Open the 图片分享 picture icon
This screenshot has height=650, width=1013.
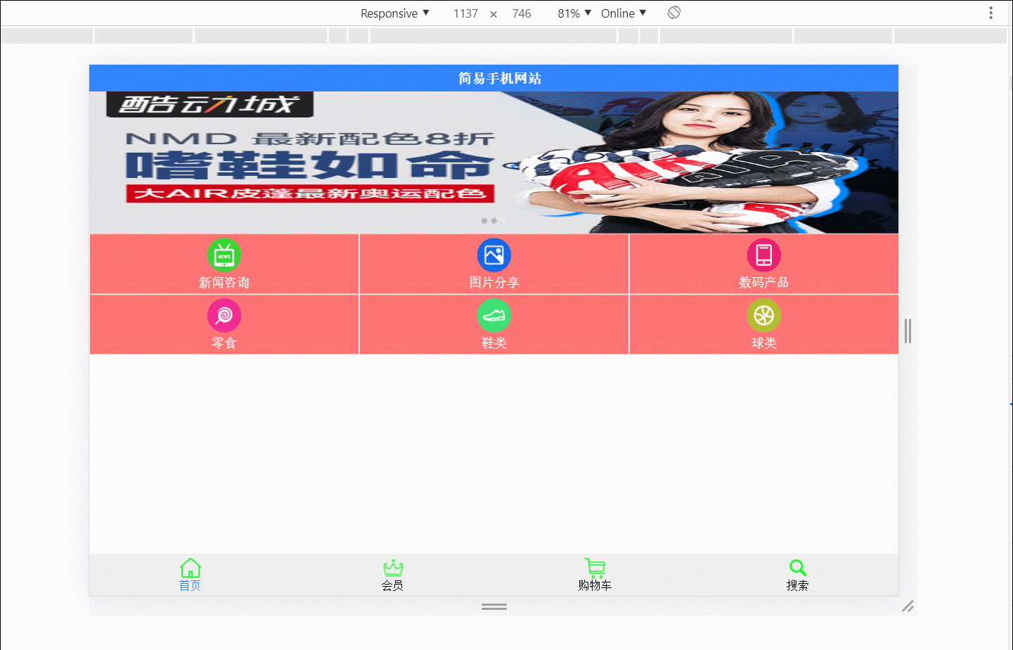click(494, 255)
